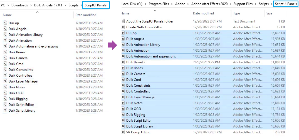Expand chevron after Duik_Angela_17.0.1 breadcrumb

pos(66,5)
